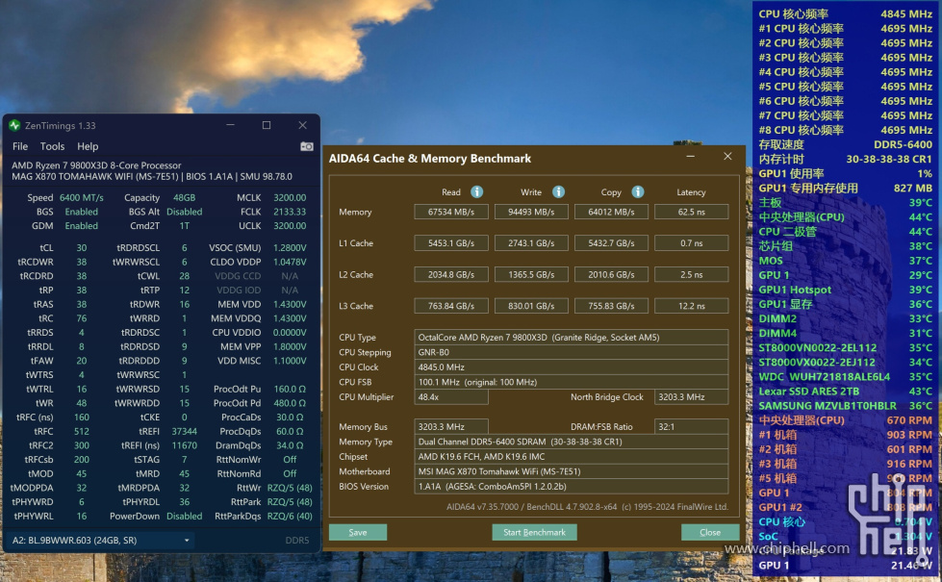Click the ProcOdt Pu value 160.0 Ω
This screenshot has height=582, width=942.
[x=290, y=390]
